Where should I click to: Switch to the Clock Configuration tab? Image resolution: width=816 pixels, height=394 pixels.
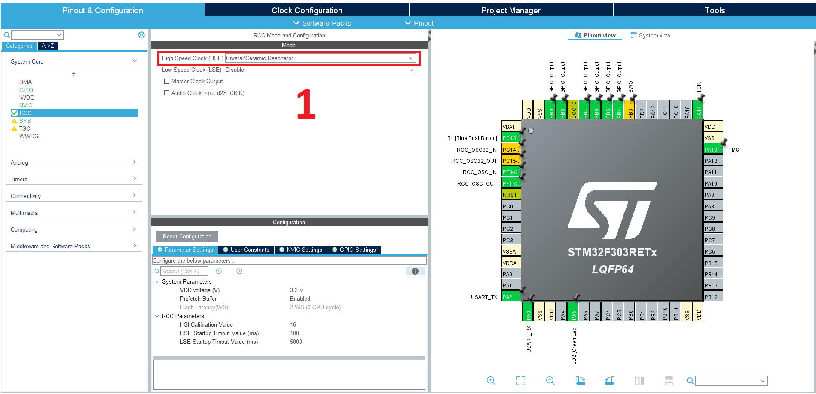tap(307, 10)
